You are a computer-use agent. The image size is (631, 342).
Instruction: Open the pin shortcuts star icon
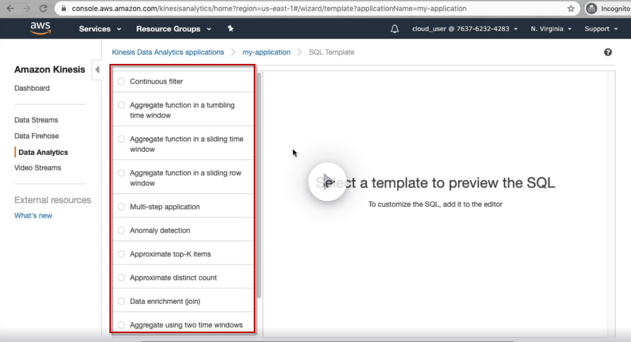click(x=231, y=29)
